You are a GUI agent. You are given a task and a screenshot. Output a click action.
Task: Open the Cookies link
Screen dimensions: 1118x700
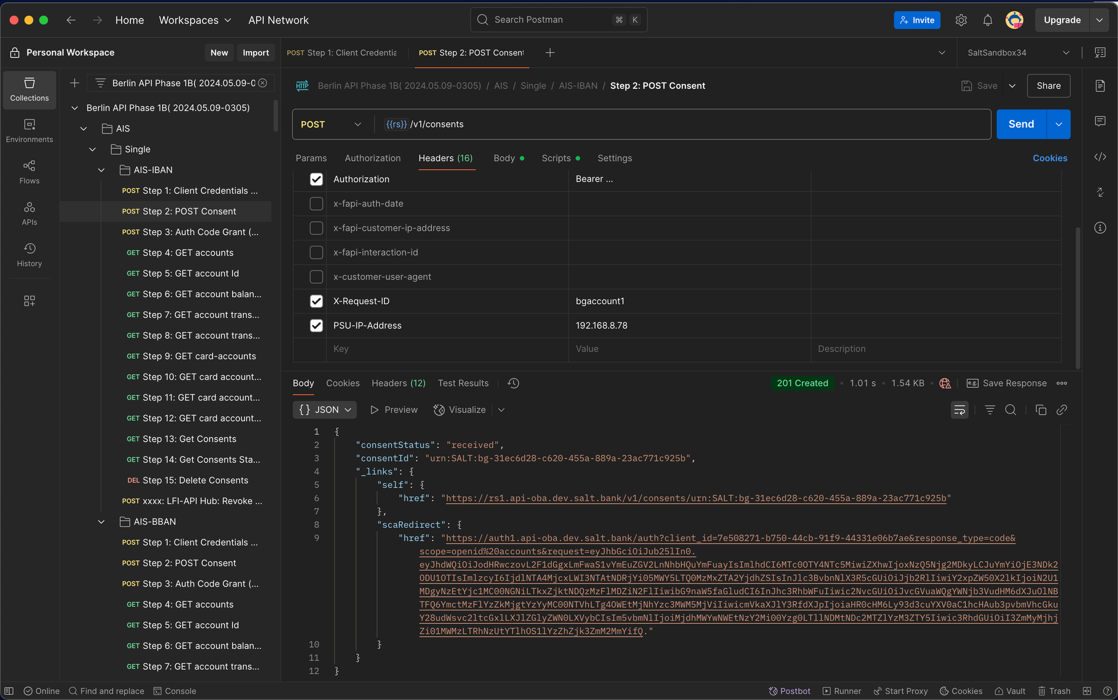pyautogui.click(x=1050, y=158)
